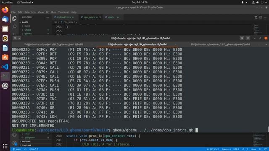
Task: Click feedback icon in status bar
Action: coord(260,149)
